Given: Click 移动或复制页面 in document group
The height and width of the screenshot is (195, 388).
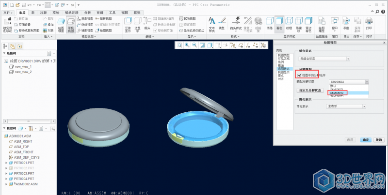Looking at the screenshot, I should pyautogui.click(x=27, y=30).
